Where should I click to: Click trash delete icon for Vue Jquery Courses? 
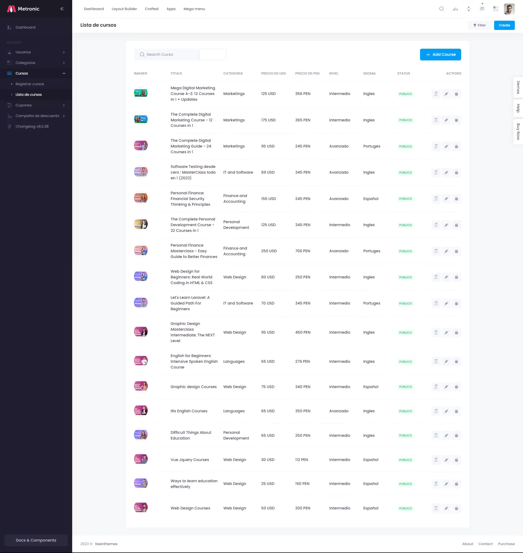tap(456, 460)
